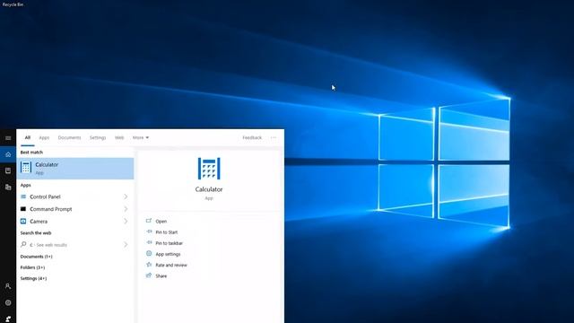Viewport: 574px width, 323px height.
Task: Click the Calculator icon in Best match
Action: click(x=26, y=168)
